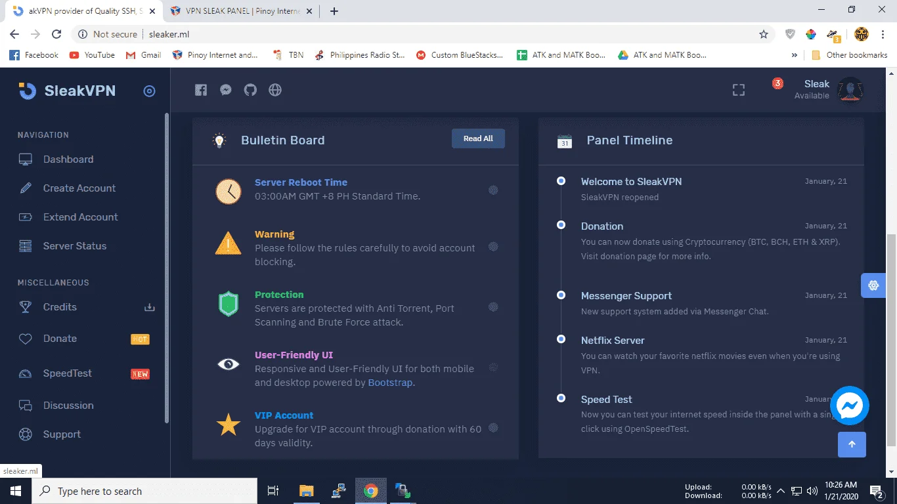Click the globe website icon
The height and width of the screenshot is (504, 897).
(275, 90)
